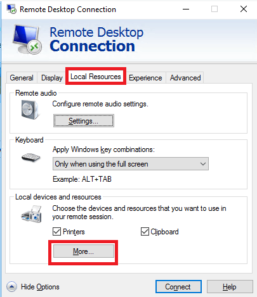257x297 pixels.
Task: Click More to choose additional devices
Action: tap(84, 251)
